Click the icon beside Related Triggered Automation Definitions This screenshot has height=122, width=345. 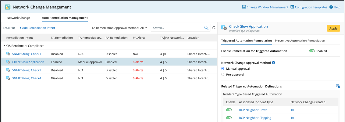click(338, 86)
